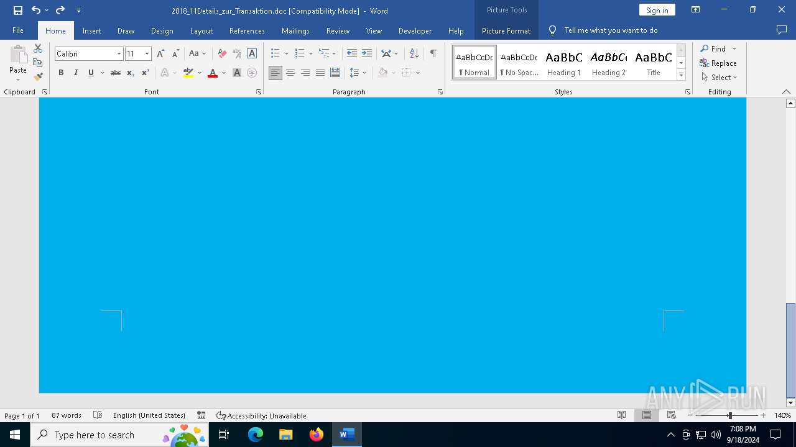Viewport: 796px width, 447px height.
Task: Click Tell me what you want to do
Action: [611, 30]
